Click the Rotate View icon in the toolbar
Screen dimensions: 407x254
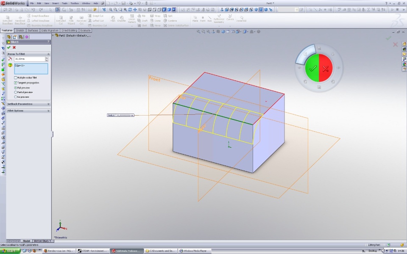(x=130, y=10)
